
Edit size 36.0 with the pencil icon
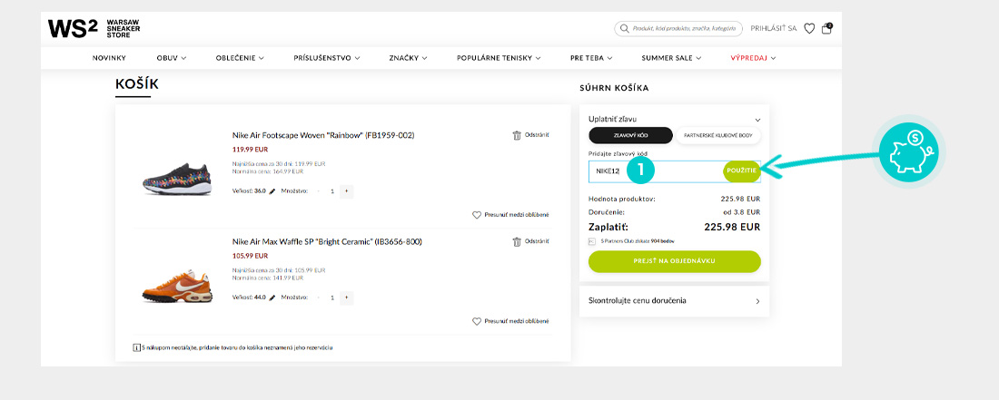tap(272, 191)
